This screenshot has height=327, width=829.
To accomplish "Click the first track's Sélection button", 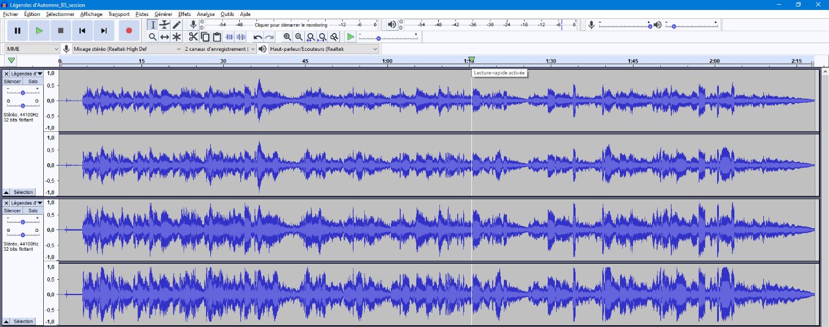I will (x=23, y=192).
